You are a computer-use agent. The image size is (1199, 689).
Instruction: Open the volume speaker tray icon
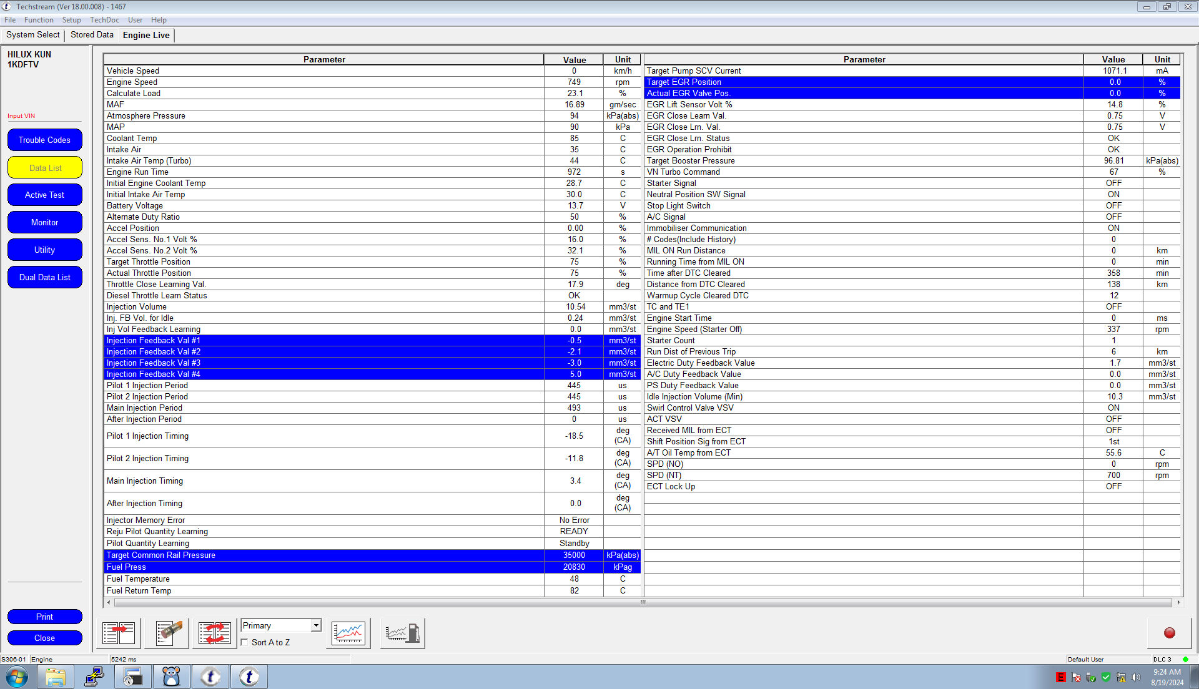(x=1136, y=677)
